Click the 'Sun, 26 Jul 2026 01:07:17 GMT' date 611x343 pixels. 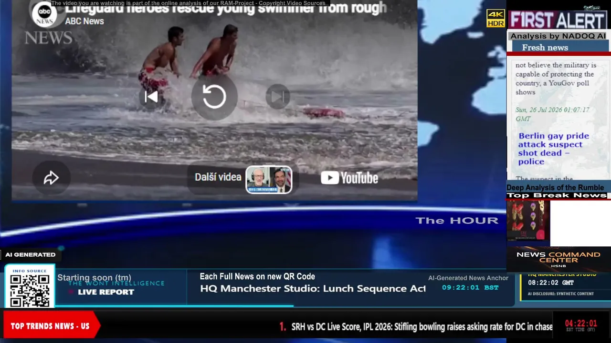(x=552, y=114)
